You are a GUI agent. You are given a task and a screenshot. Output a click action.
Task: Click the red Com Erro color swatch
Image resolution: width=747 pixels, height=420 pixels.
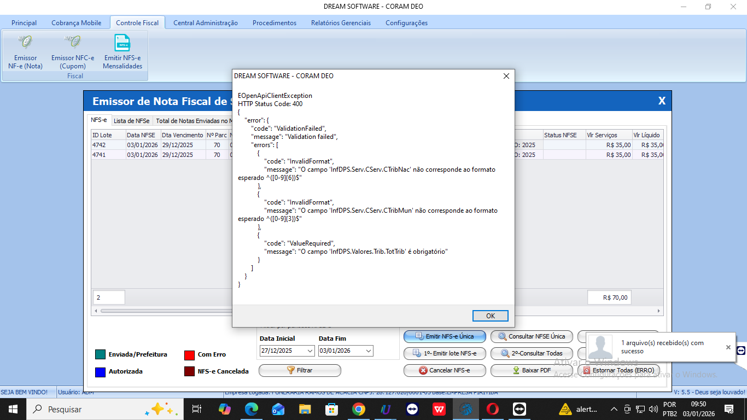pyautogui.click(x=190, y=354)
